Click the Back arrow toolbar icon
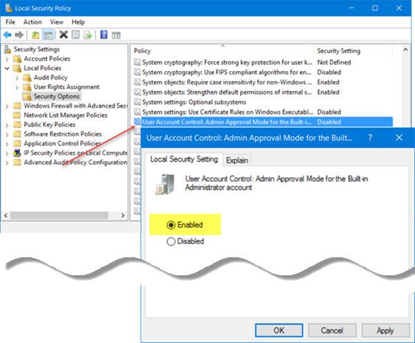415x343 pixels. point(8,35)
